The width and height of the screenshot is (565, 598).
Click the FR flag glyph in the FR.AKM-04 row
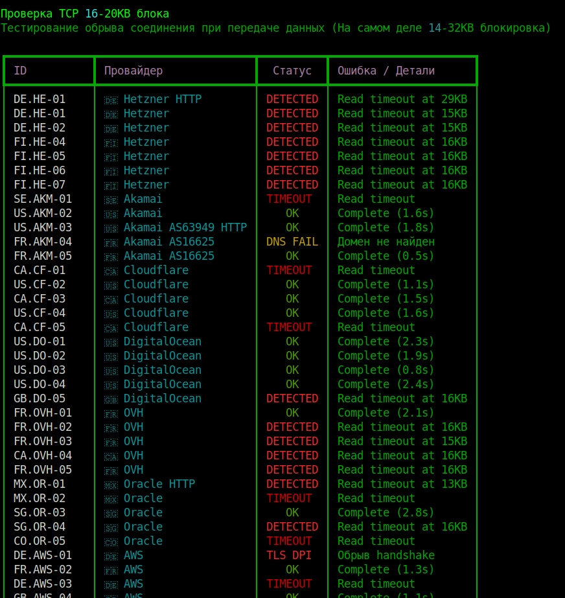pos(111,243)
